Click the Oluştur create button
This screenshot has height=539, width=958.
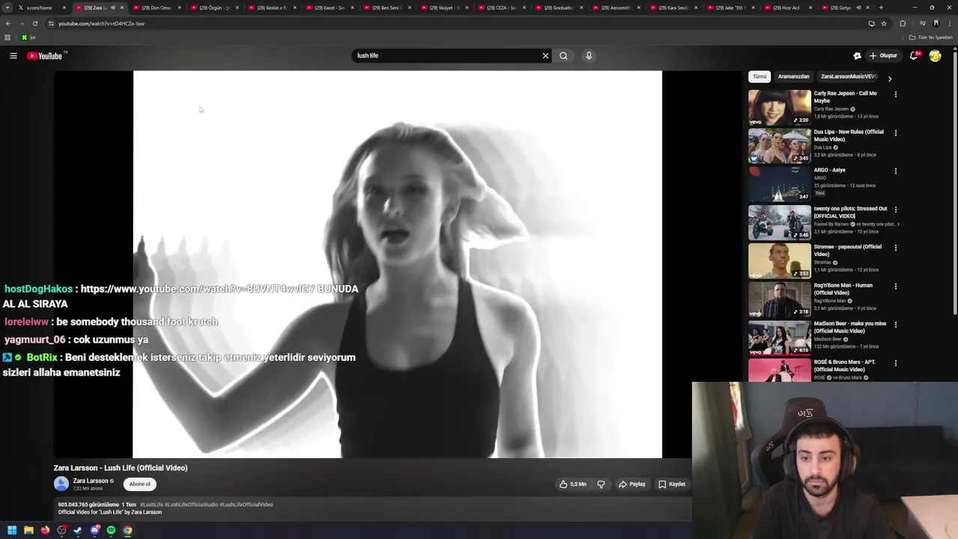(883, 55)
